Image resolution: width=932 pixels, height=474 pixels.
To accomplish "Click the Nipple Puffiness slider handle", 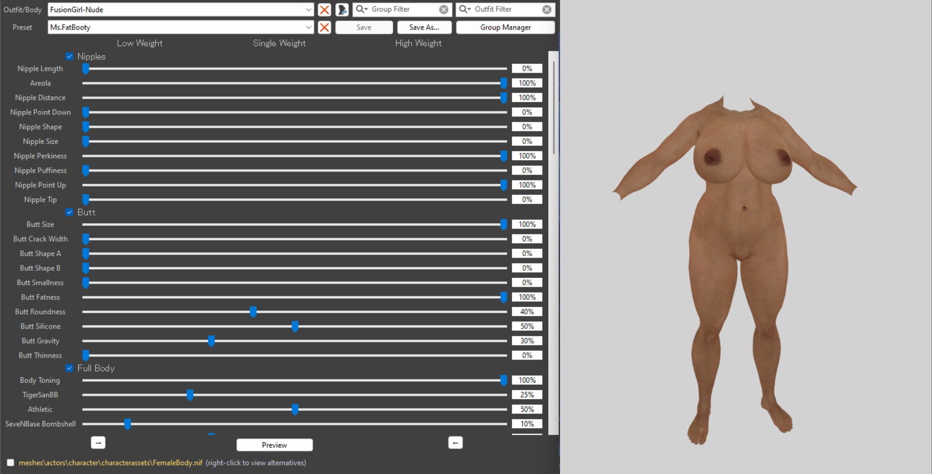I will (x=85, y=171).
